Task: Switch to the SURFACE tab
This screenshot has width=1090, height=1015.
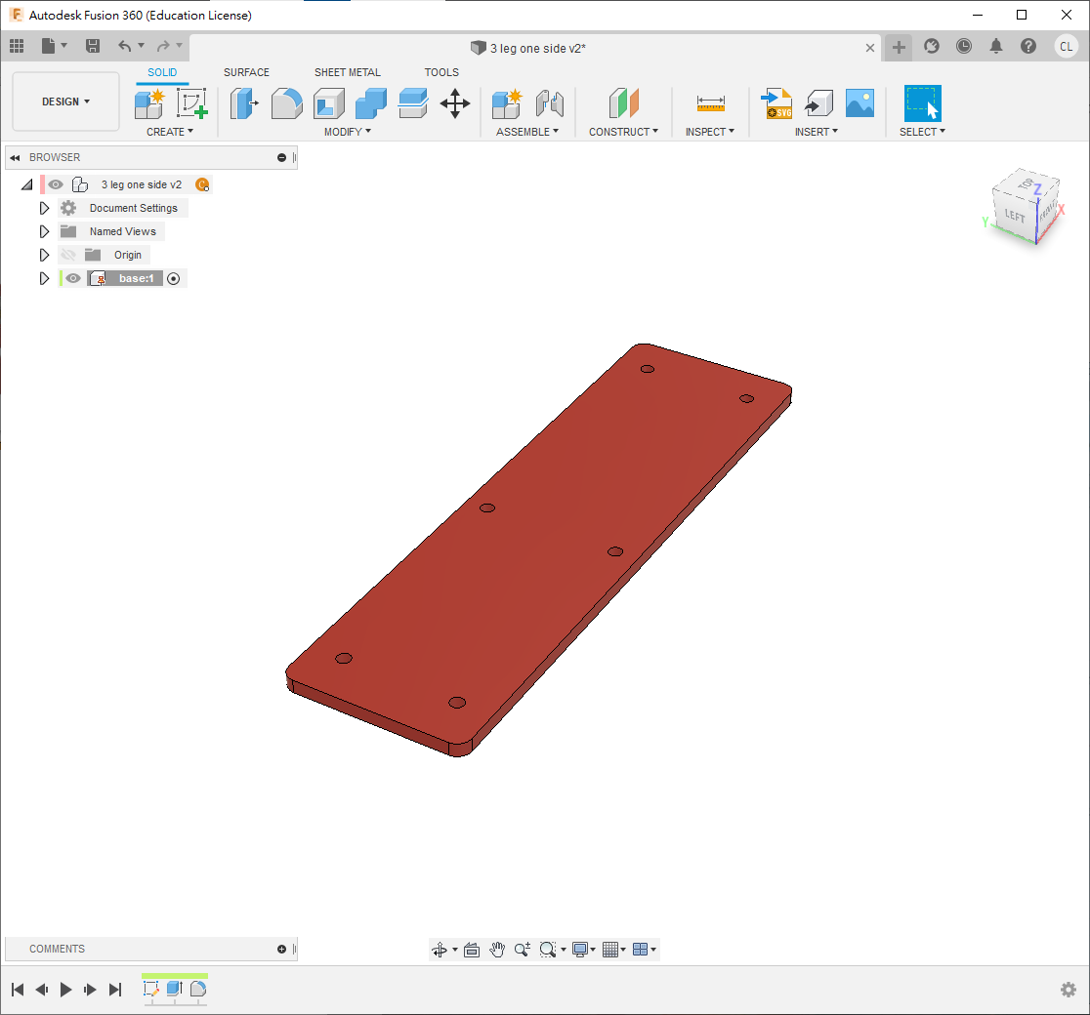Action: [x=246, y=72]
